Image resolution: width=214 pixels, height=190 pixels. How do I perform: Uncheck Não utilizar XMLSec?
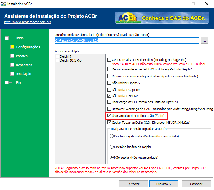(x=109, y=96)
